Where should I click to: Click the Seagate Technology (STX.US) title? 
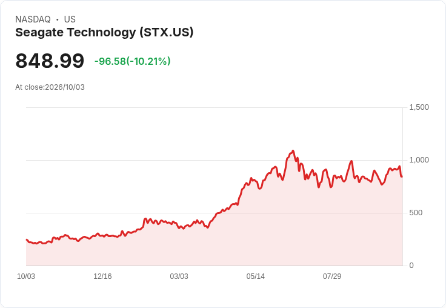(104, 33)
